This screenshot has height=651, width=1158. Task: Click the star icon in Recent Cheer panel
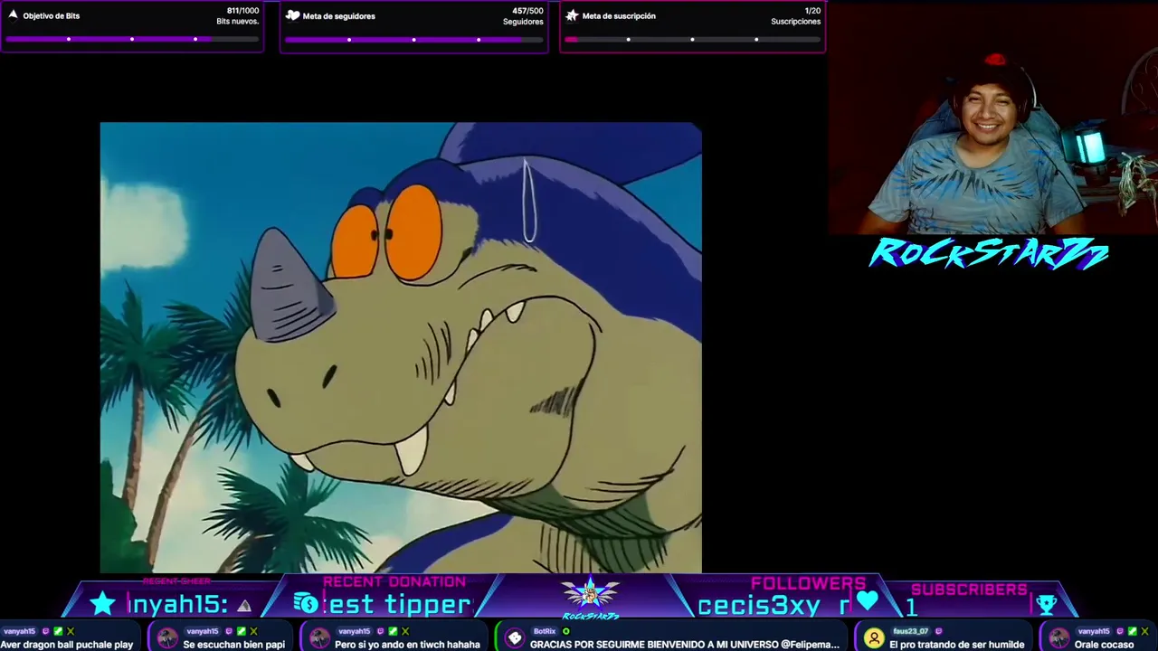point(102,604)
